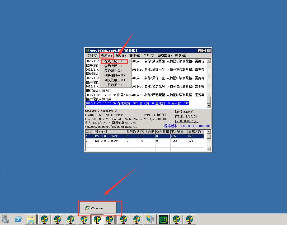Click the HumSave:0 HeroSave:0 status line
Image resolution: width=287 pixels, height=225 pixels.
click(x=101, y=111)
